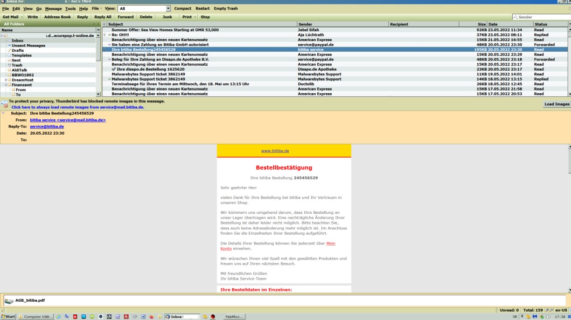
Task: Open the File menu
Action: click(x=6, y=9)
